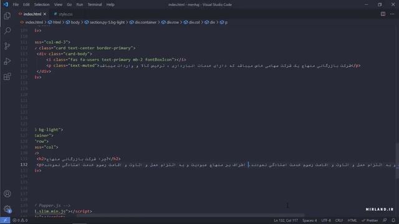The height and width of the screenshot is (224, 399).
Task: Open the Accounts menu icon
Action: click(x=7, y=194)
